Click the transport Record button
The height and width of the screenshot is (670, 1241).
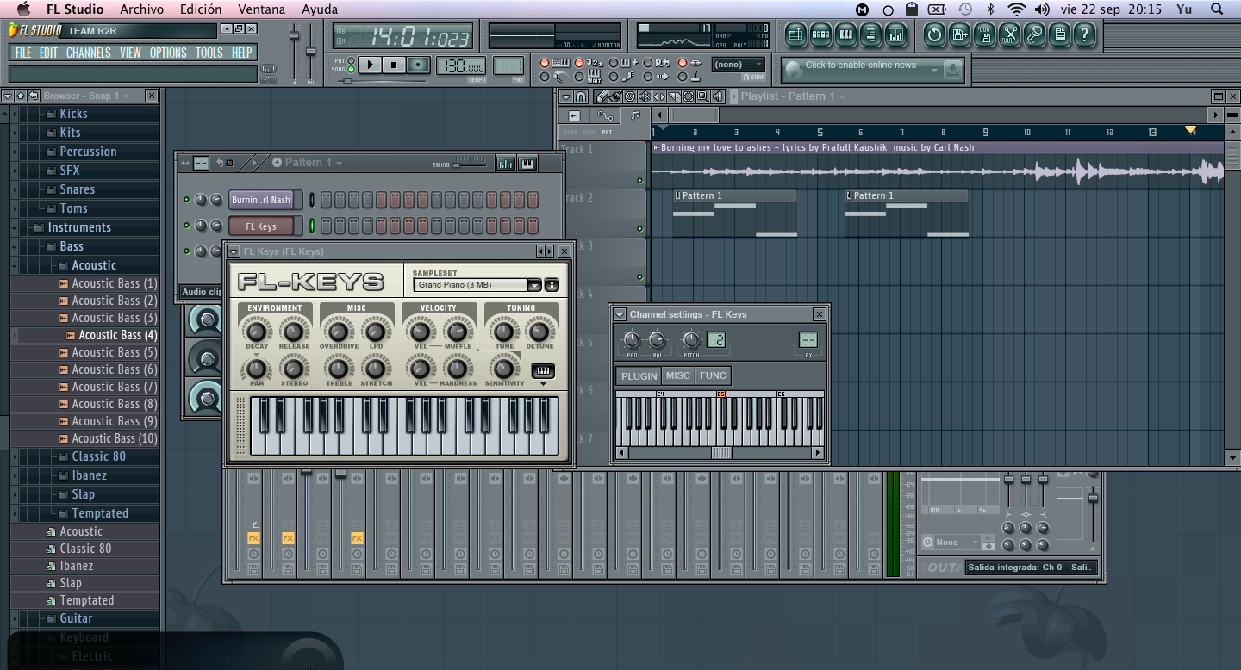coord(419,65)
